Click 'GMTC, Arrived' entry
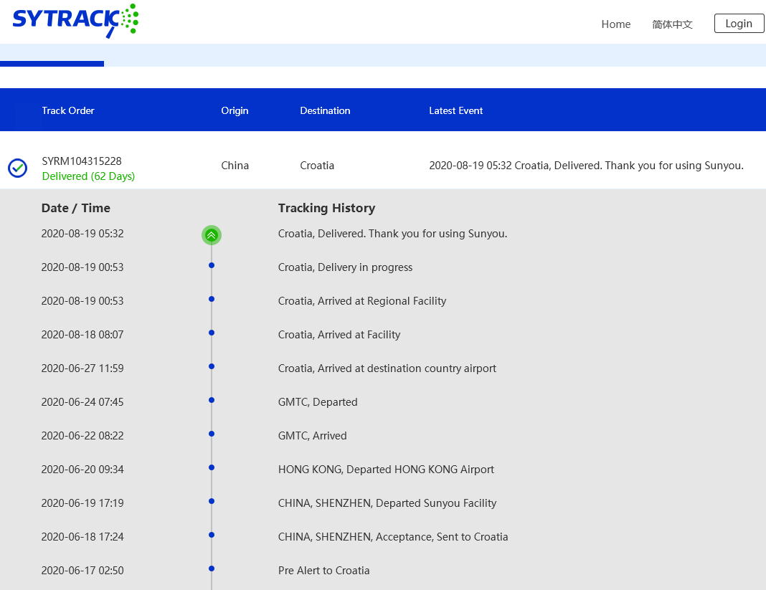The image size is (766, 590). 312,436
